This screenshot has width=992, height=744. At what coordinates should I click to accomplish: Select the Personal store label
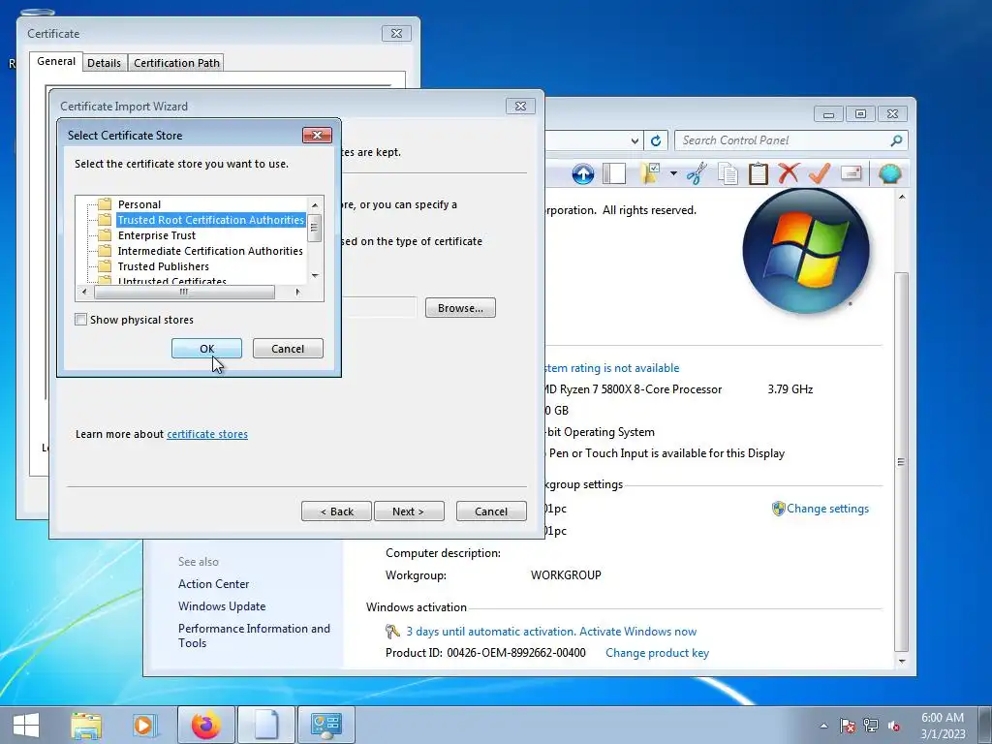(139, 204)
